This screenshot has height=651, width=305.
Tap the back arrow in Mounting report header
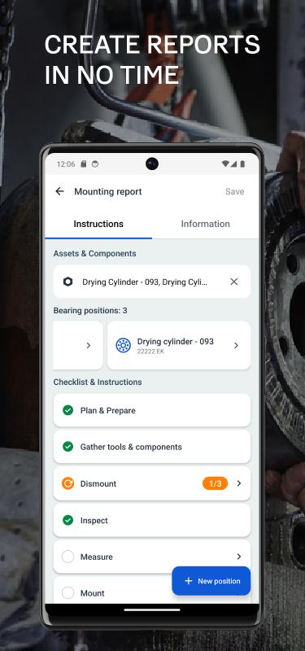(x=59, y=191)
